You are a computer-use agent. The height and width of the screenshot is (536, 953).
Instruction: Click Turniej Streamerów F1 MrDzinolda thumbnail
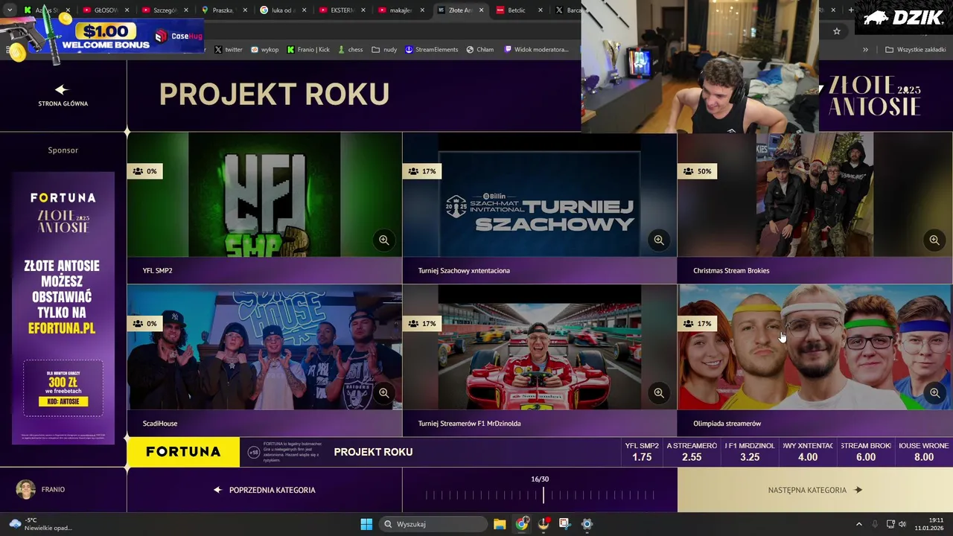pos(540,348)
